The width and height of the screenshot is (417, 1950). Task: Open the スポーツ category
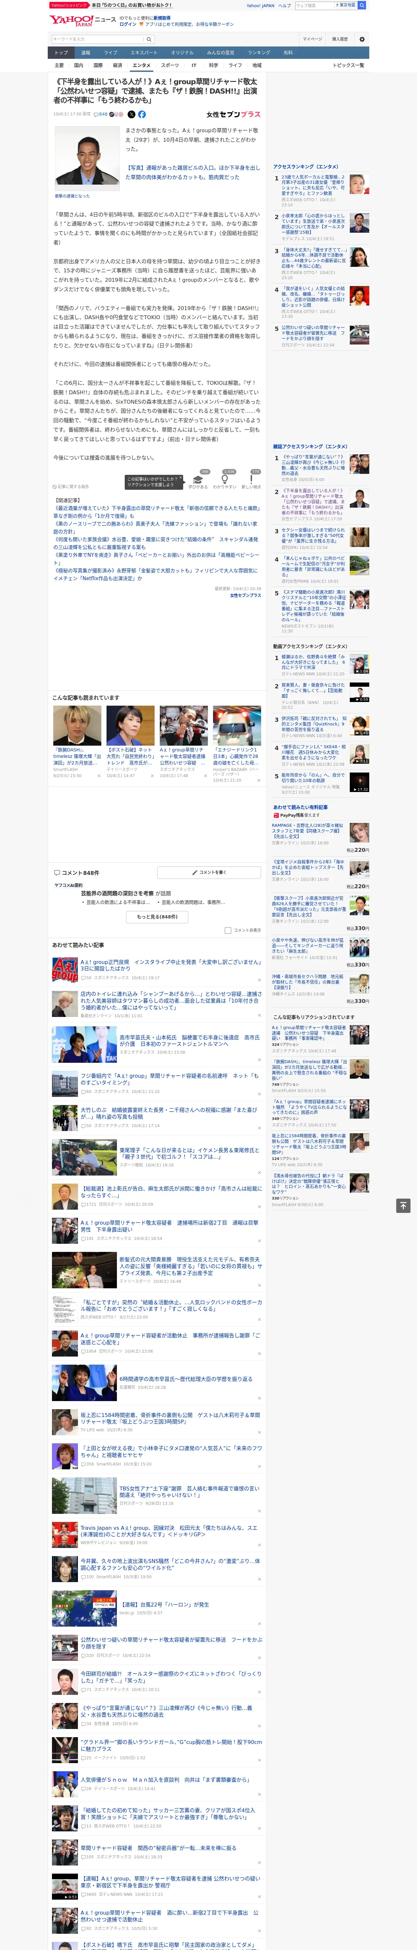[170, 65]
